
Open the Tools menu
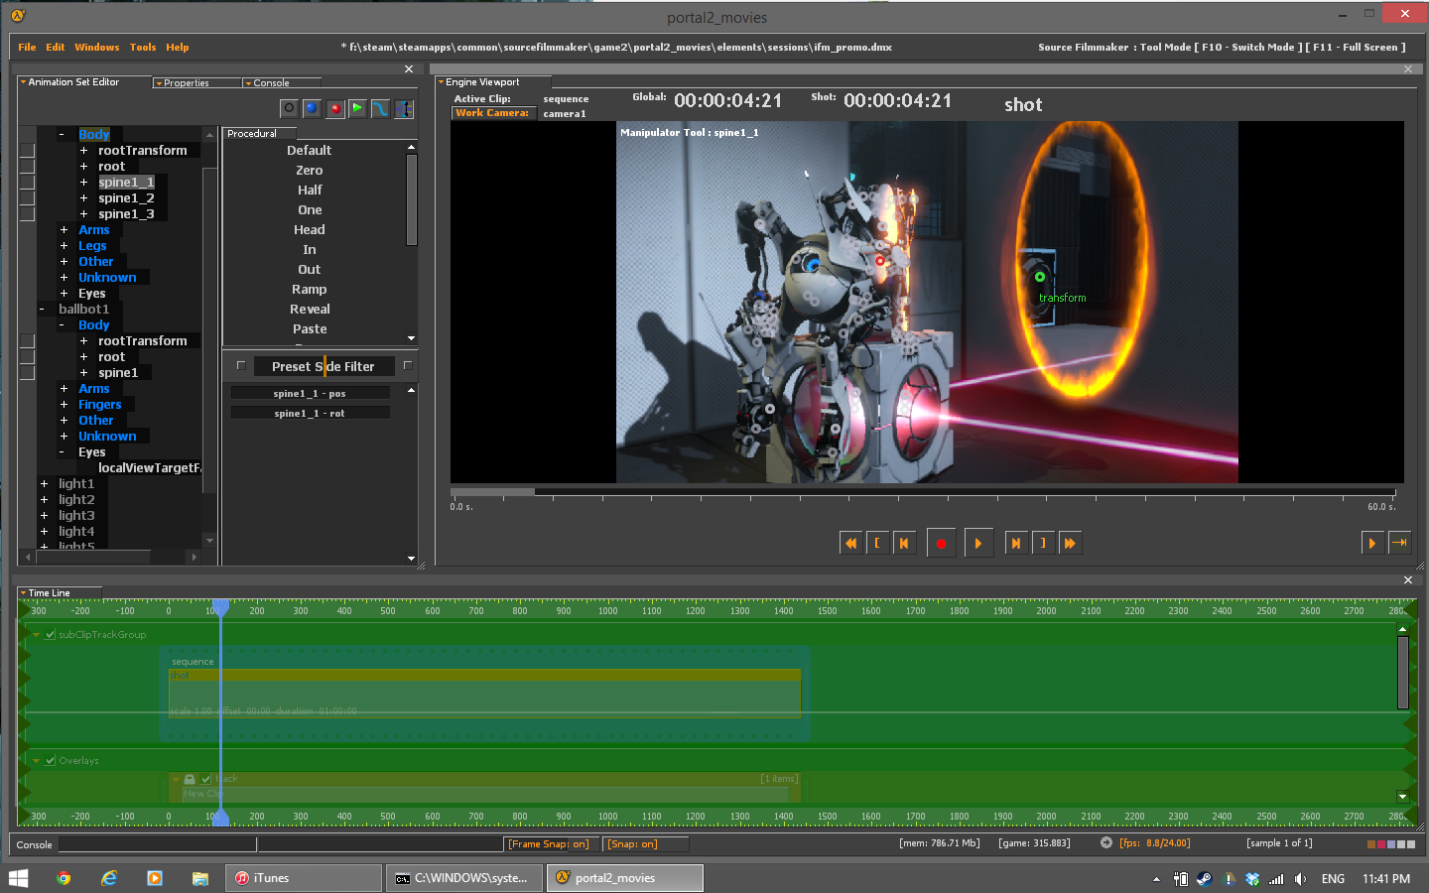[143, 47]
